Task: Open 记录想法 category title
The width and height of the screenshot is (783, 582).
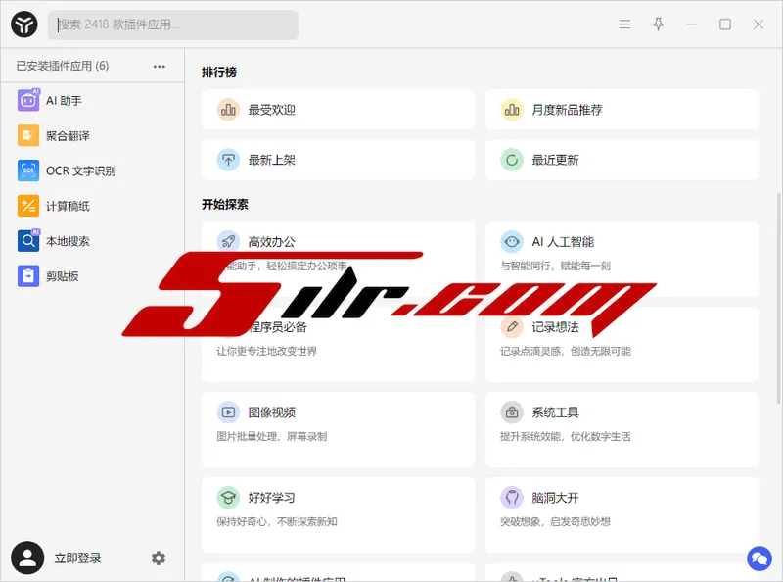Action: (x=555, y=327)
